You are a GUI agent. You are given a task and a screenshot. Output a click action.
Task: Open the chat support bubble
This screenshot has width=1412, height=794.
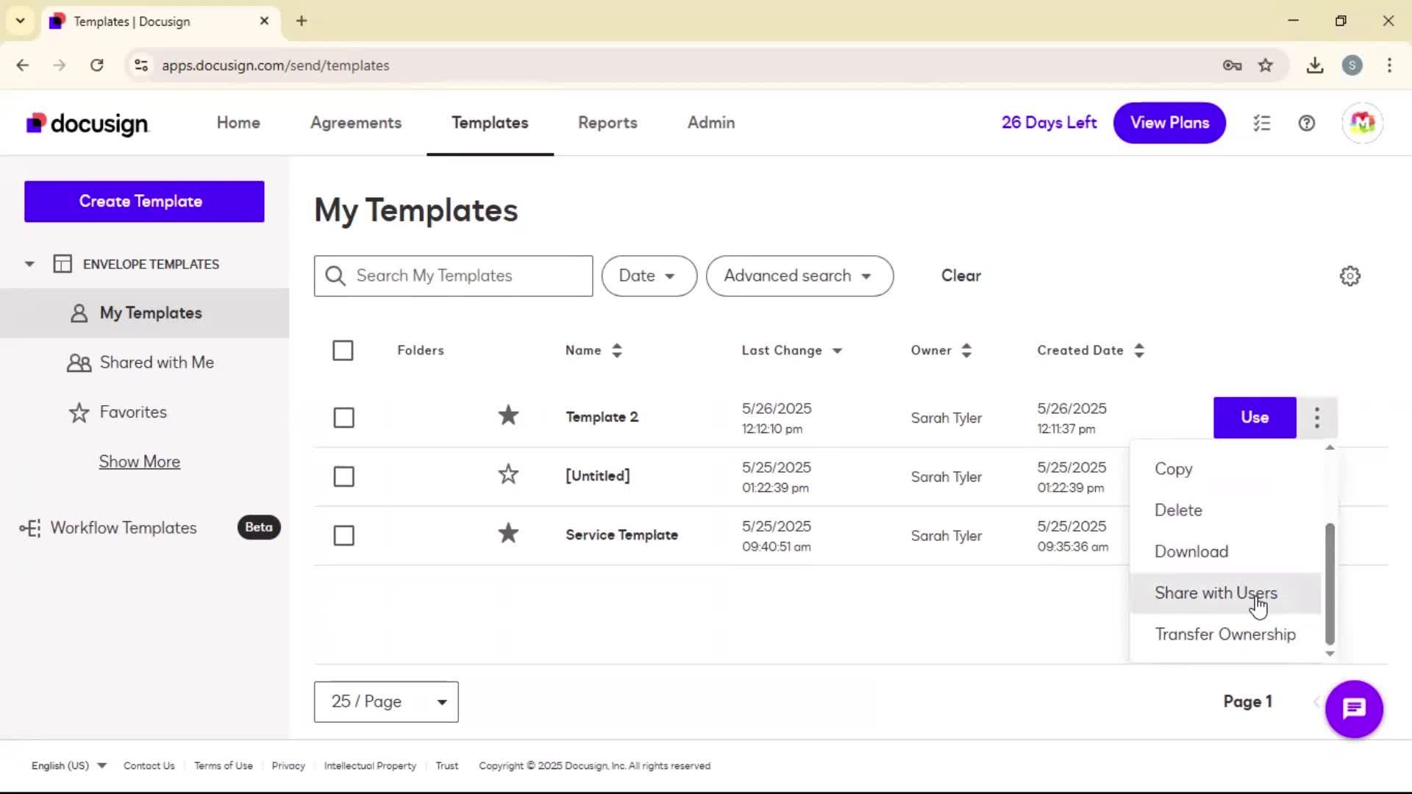tap(1354, 709)
